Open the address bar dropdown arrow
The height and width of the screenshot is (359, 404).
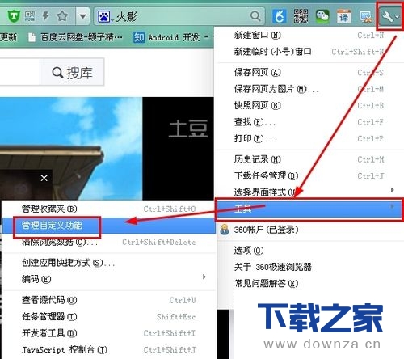click(82, 16)
